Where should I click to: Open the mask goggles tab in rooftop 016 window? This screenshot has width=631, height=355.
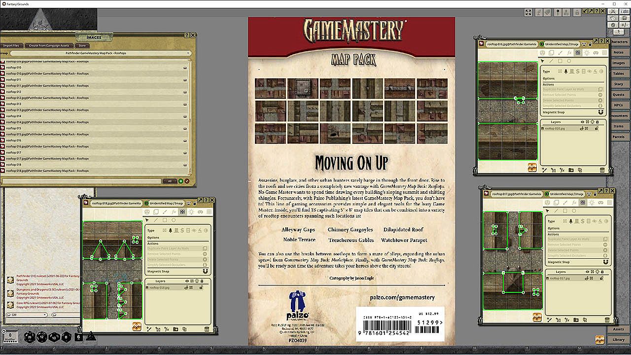pos(596,53)
